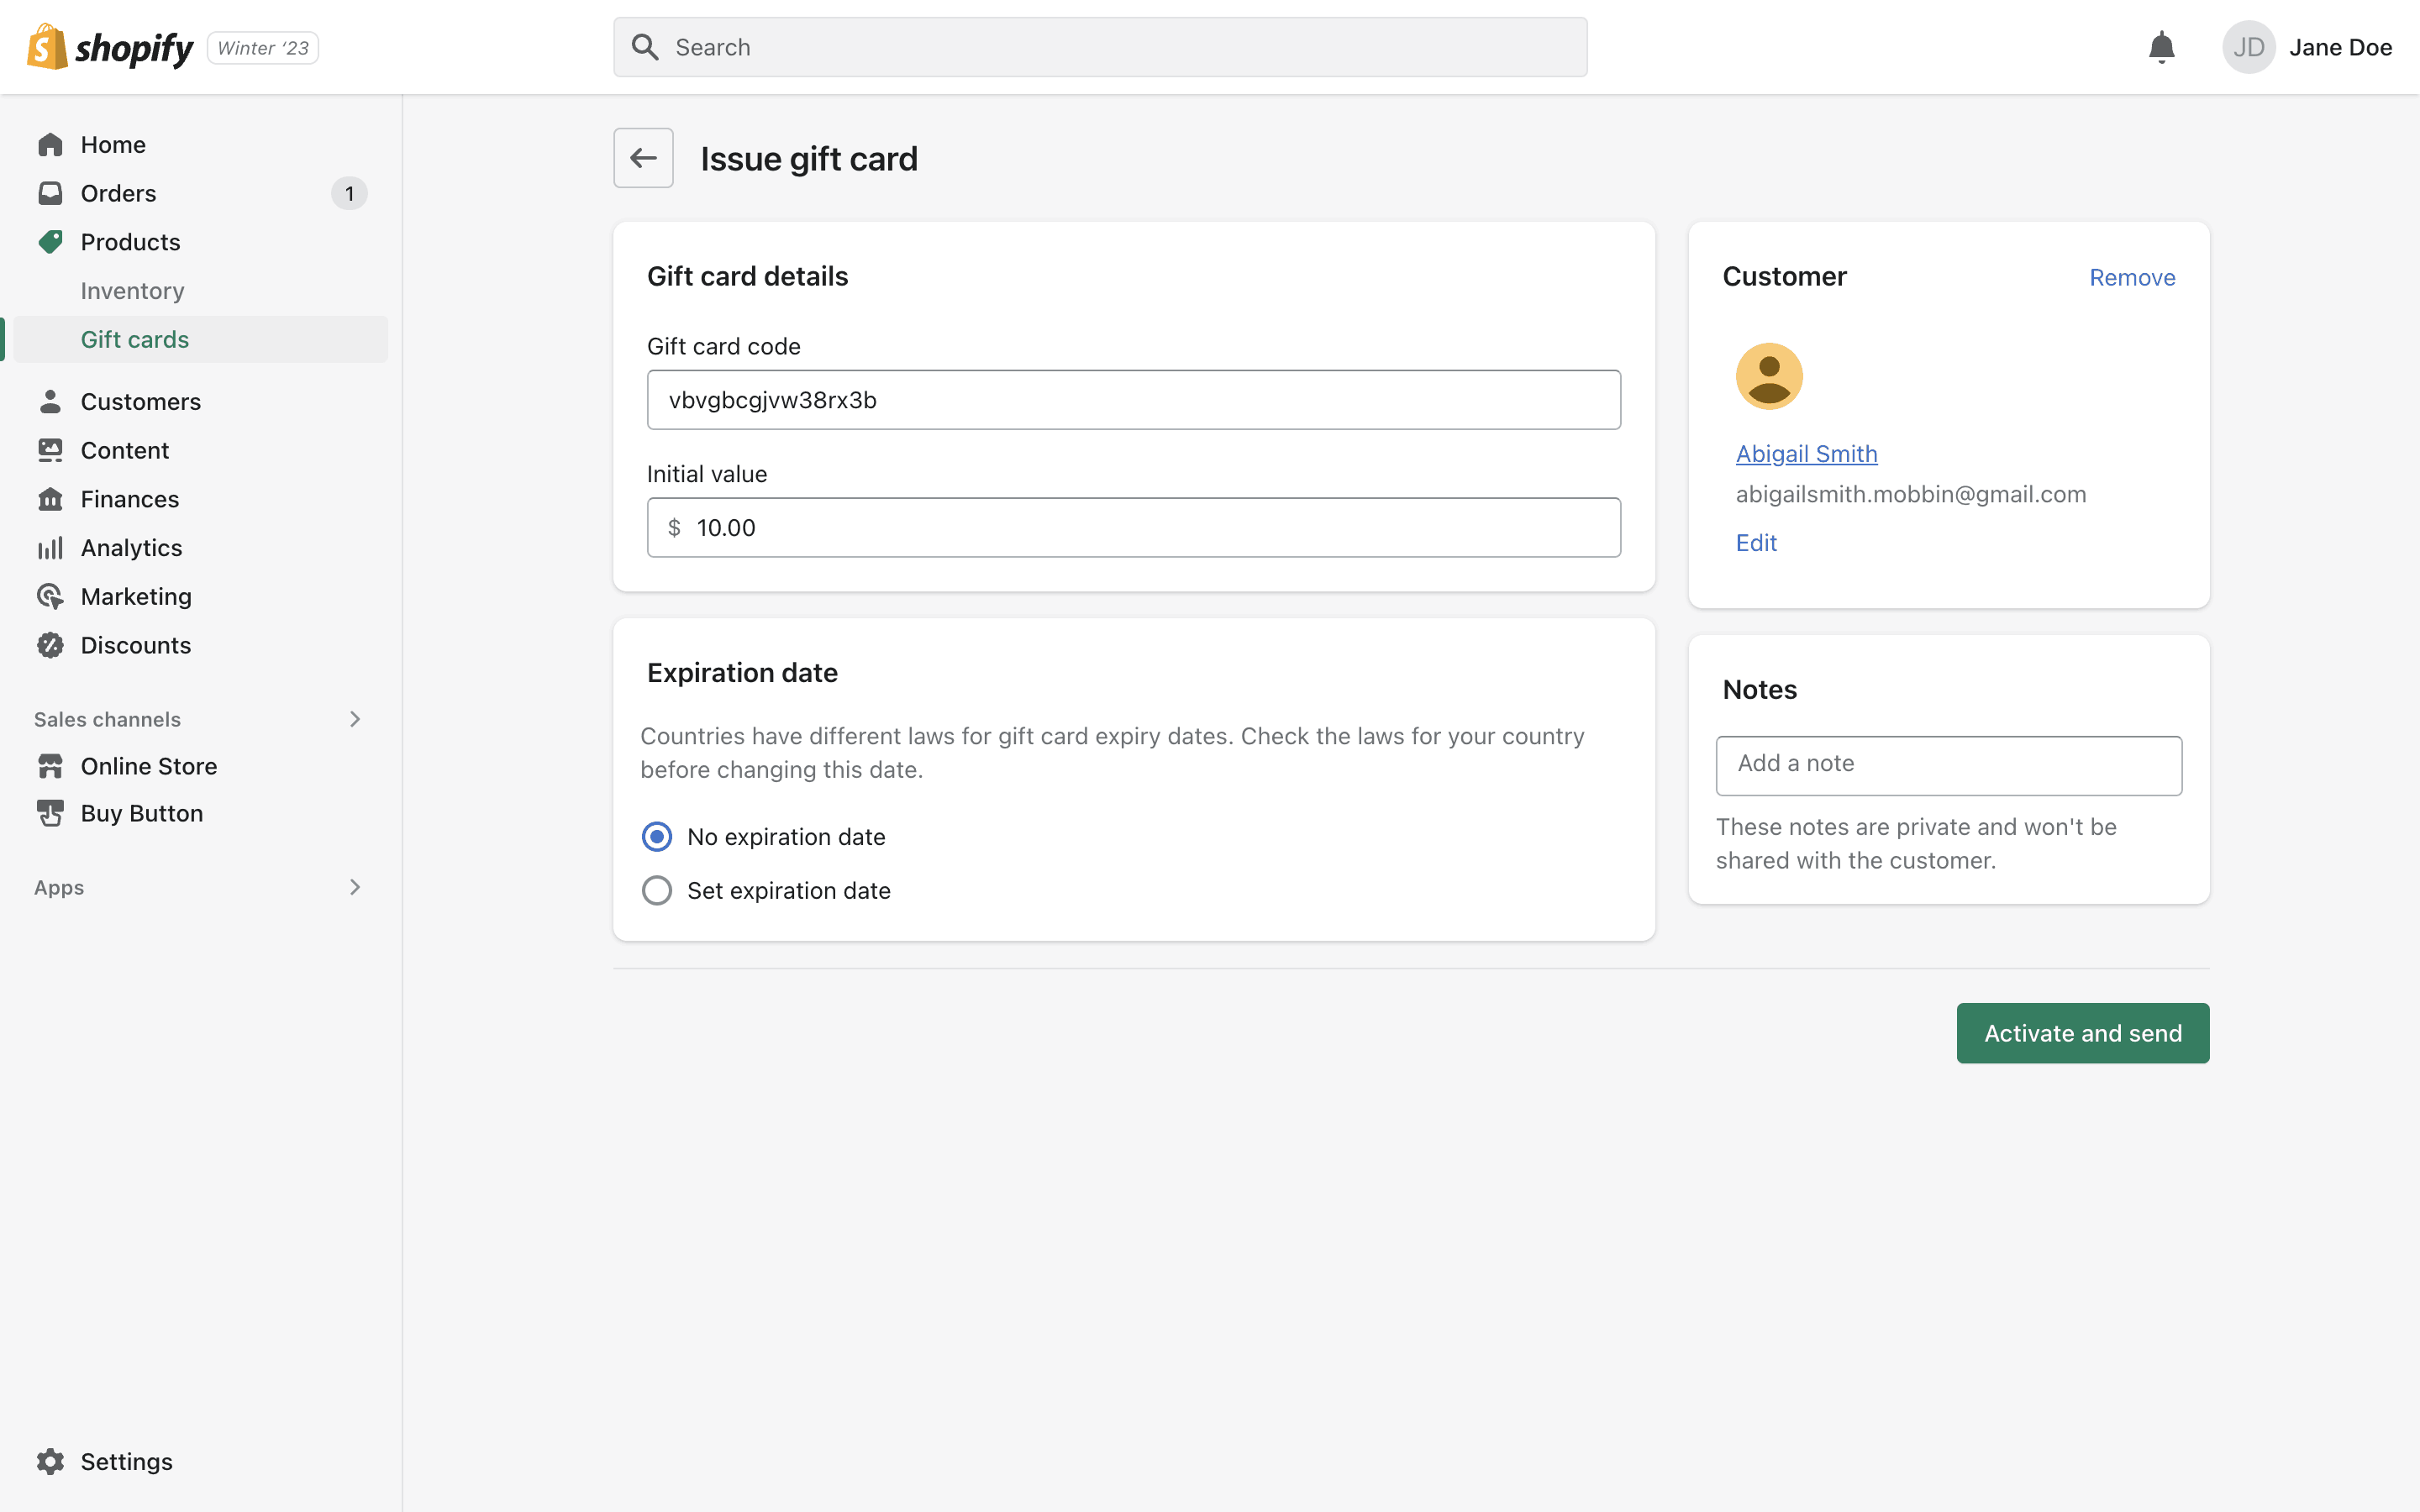
Task: Click Abigail Smith's avatar image
Action: [x=1768, y=377]
